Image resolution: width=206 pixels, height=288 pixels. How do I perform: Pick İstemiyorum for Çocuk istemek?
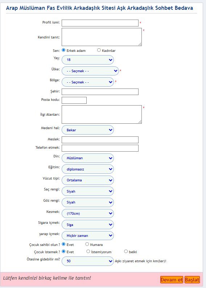[88, 251]
